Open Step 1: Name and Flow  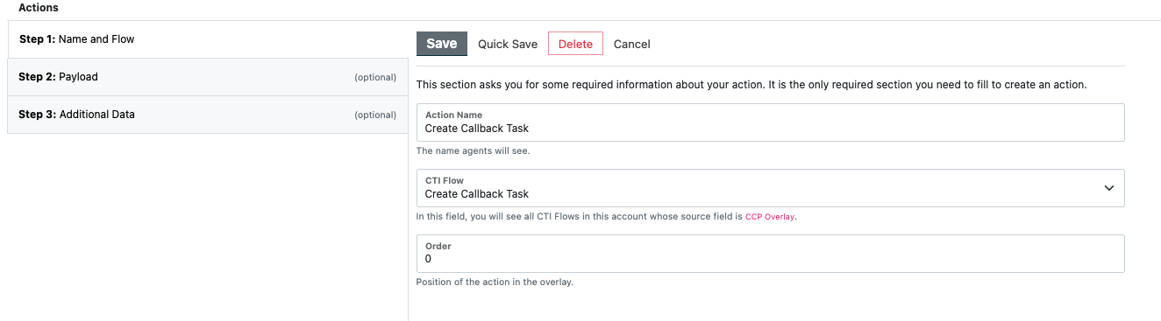coord(208,39)
